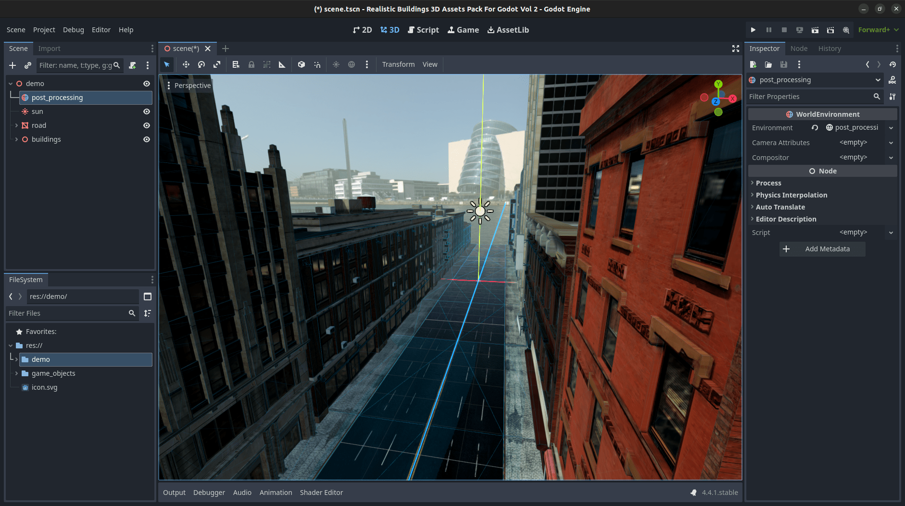The width and height of the screenshot is (905, 506).
Task: Select the Rotate tool in the viewport toolbar
Action: [x=201, y=64]
